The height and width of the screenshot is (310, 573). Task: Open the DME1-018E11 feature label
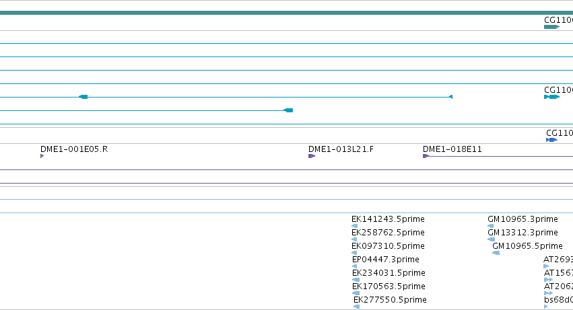tap(452, 149)
